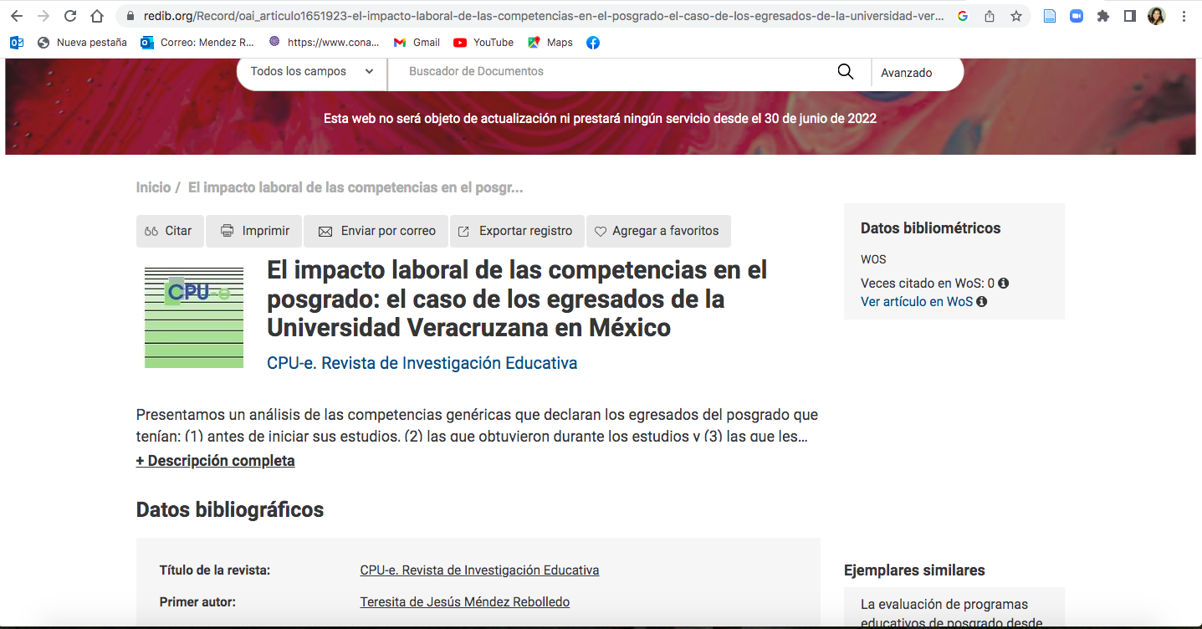1202x629 pixels.
Task: Click the Imprimir button
Action: coord(254,232)
